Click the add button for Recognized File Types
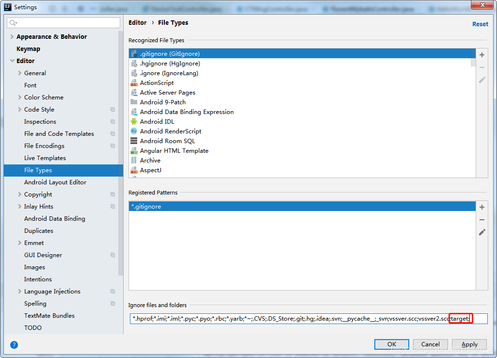This screenshot has width=497, height=358. point(482,55)
